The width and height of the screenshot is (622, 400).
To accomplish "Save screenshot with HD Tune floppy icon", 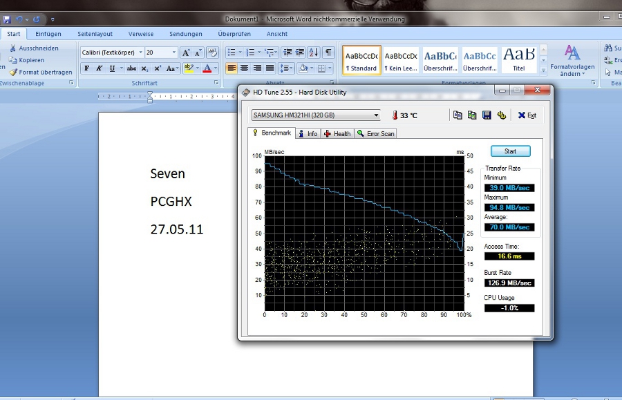I will [487, 115].
